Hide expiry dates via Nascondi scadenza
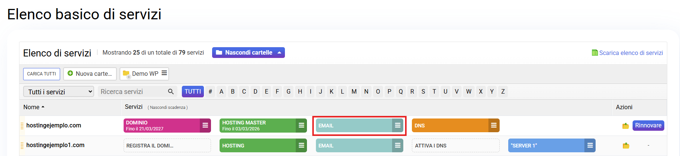This screenshot has height=156, width=680. click(x=168, y=107)
